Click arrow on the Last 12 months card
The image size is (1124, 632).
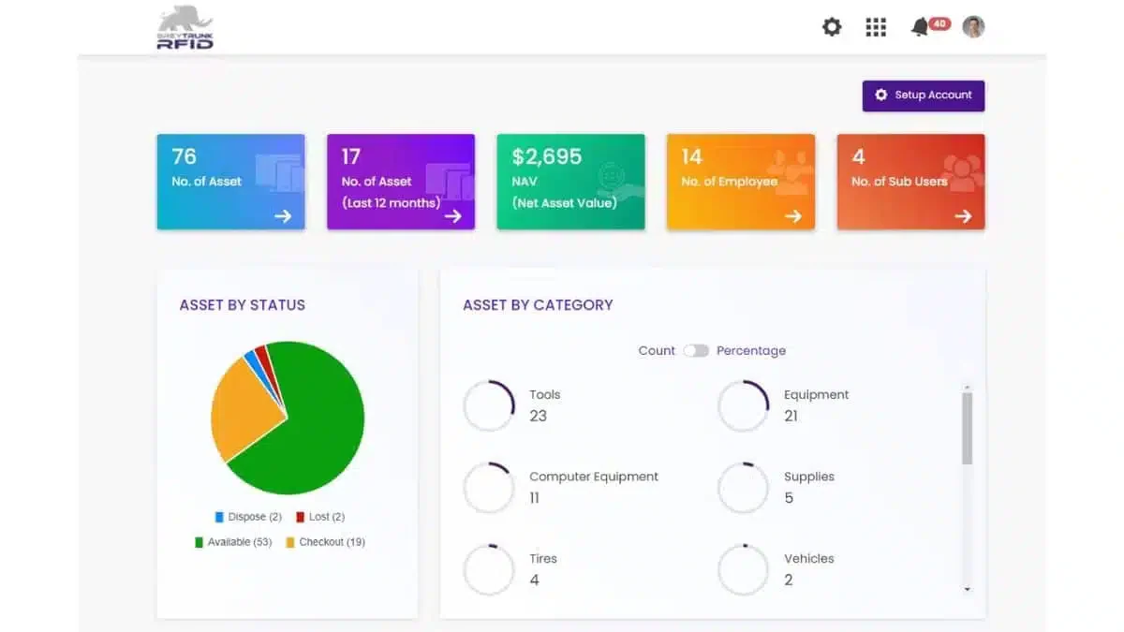(453, 216)
